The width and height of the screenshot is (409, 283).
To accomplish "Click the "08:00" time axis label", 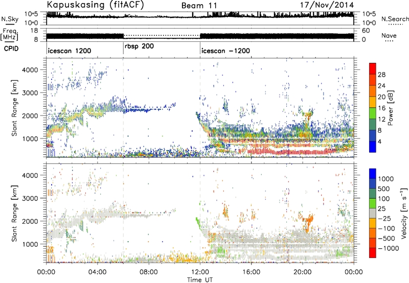I will click(149, 272).
